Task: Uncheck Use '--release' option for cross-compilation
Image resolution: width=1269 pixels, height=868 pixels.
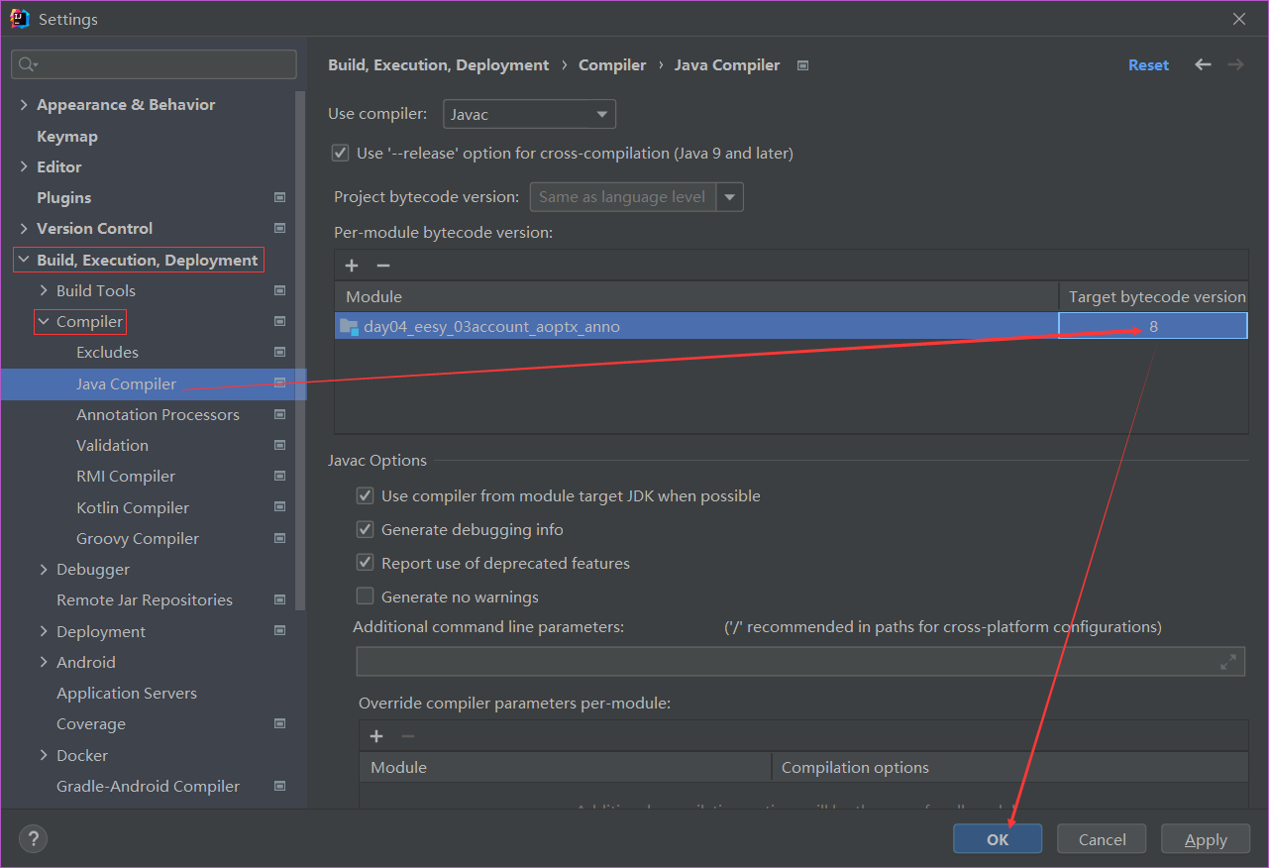Action: (340, 153)
